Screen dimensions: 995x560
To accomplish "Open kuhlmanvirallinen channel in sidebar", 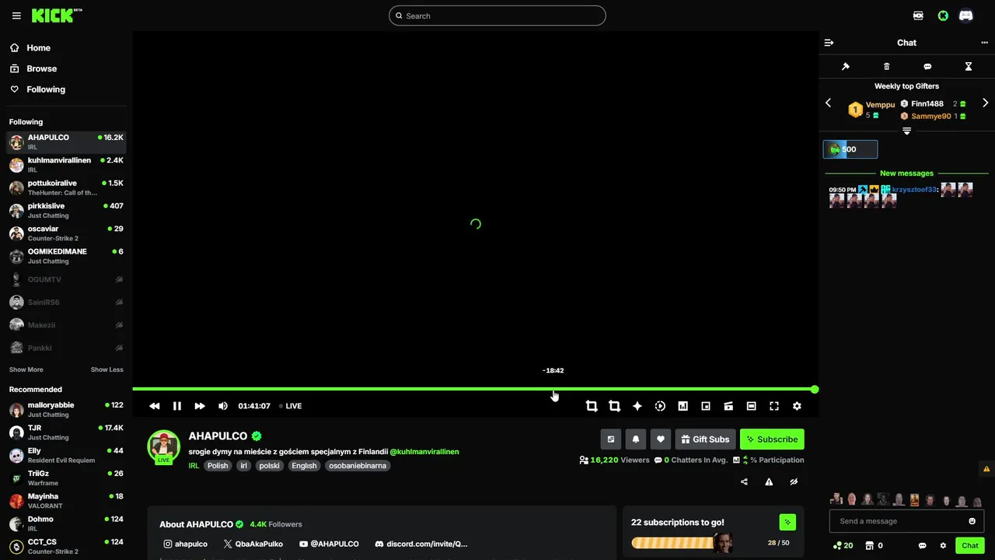I will pos(65,165).
